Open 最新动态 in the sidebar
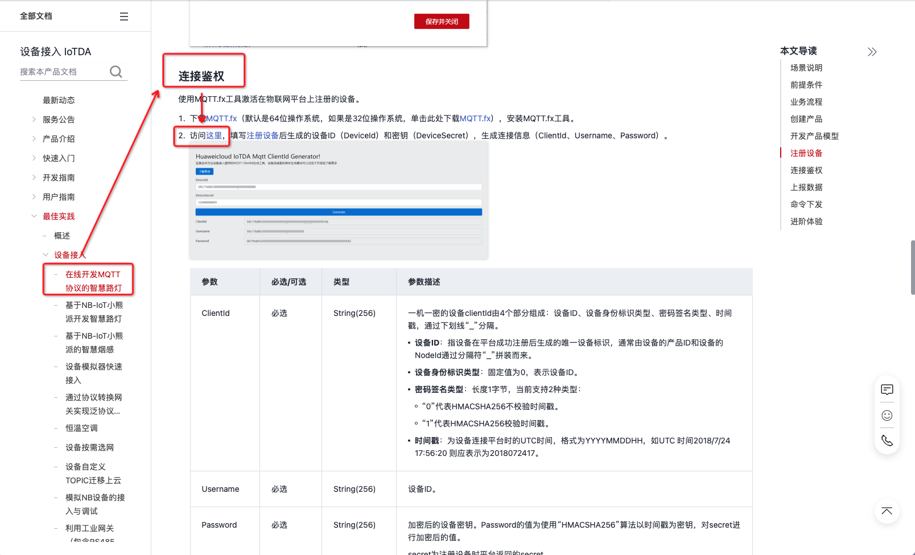The image size is (915, 555). pos(59,100)
